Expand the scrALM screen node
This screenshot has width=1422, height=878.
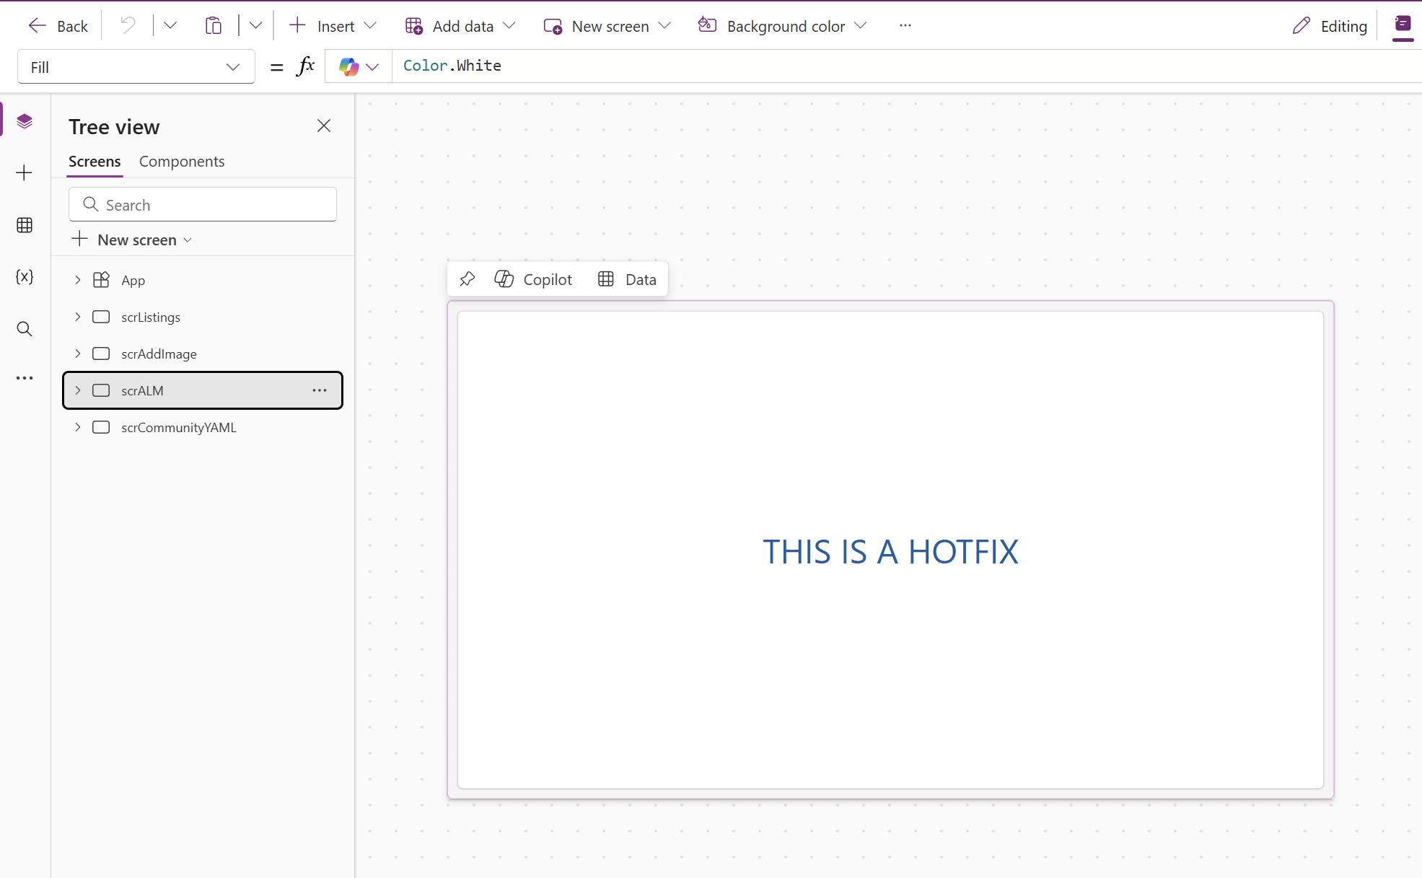coord(78,390)
